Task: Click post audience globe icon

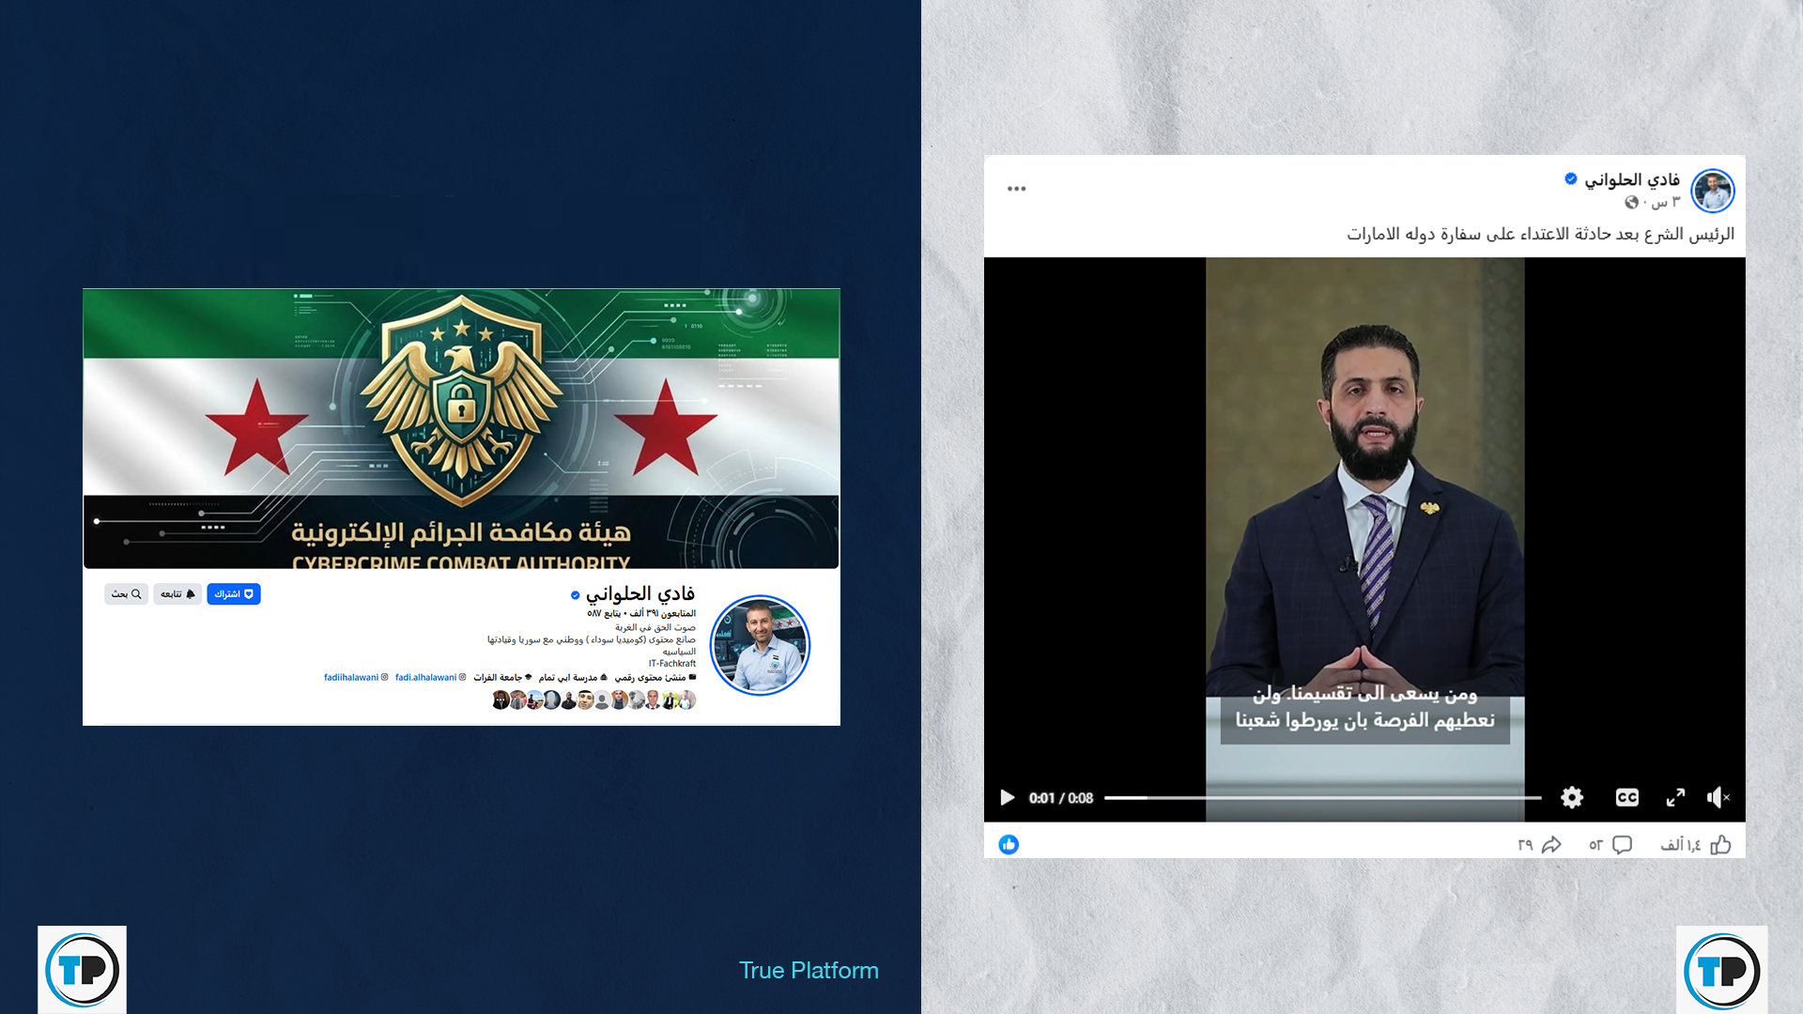Action: pyautogui.click(x=1631, y=203)
